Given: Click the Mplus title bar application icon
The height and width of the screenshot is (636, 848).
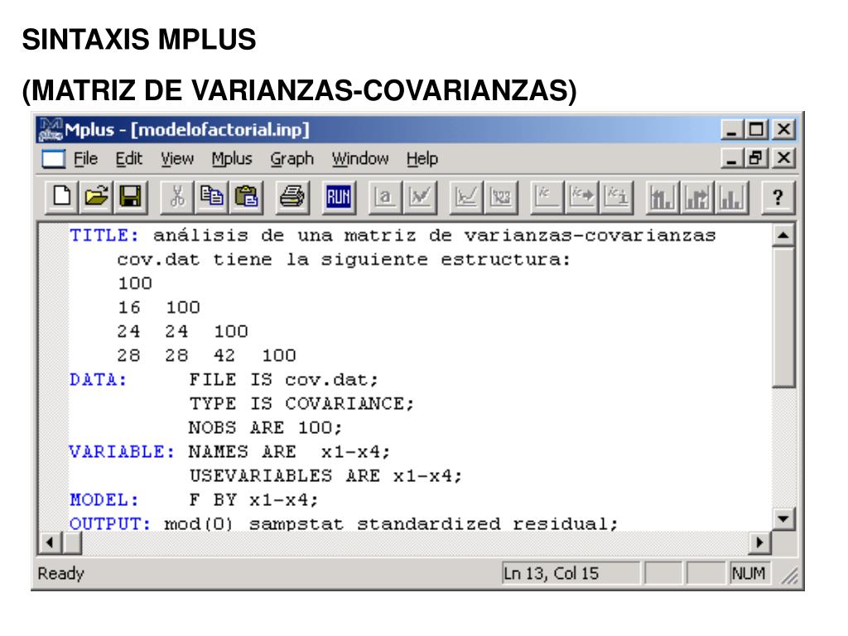Looking at the screenshot, I should (x=51, y=130).
